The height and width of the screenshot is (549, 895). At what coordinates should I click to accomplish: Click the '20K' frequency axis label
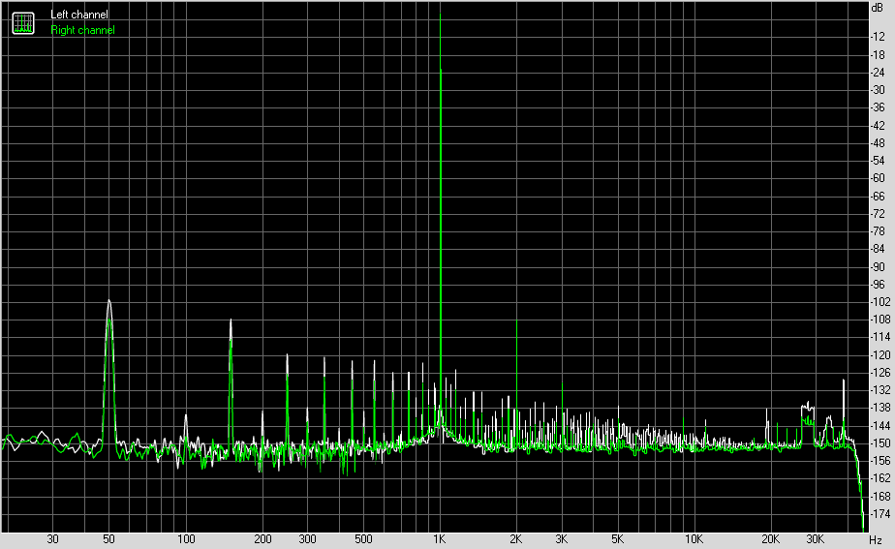coord(771,538)
